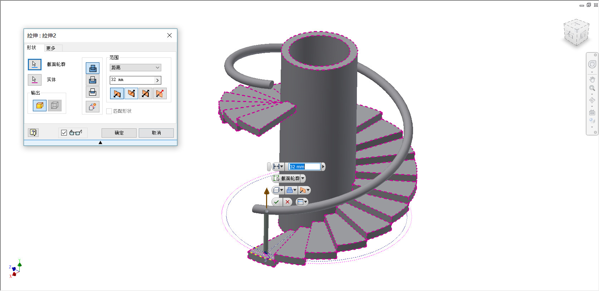
Task: Open the Full Navigation Wheel
Action: pyautogui.click(x=592, y=64)
